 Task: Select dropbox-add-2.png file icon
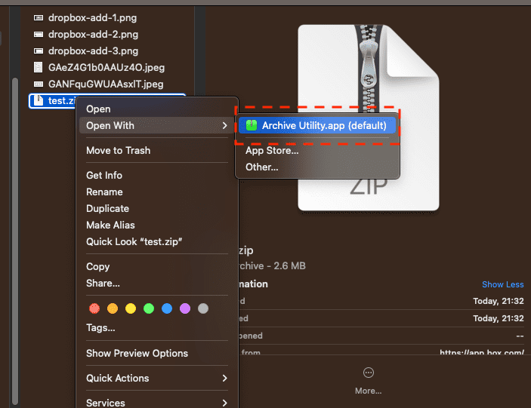pyautogui.click(x=39, y=34)
